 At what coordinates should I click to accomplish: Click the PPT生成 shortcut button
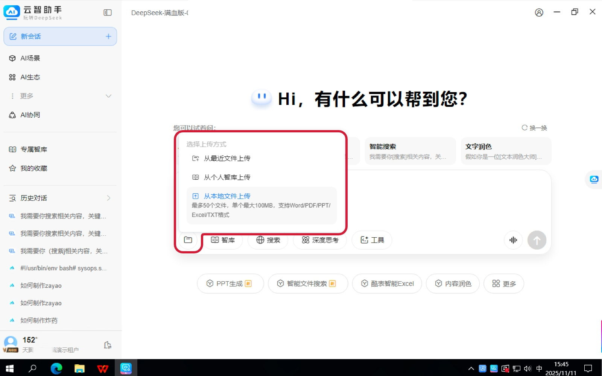coord(230,284)
